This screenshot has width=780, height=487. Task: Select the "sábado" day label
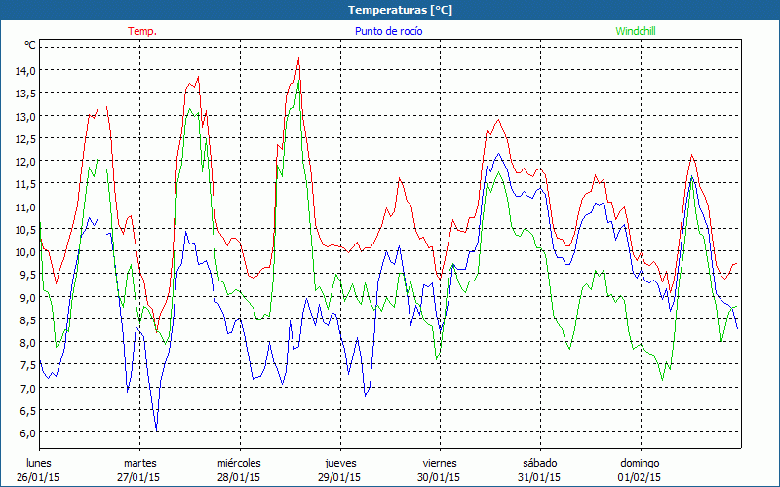(x=539, y=463)
